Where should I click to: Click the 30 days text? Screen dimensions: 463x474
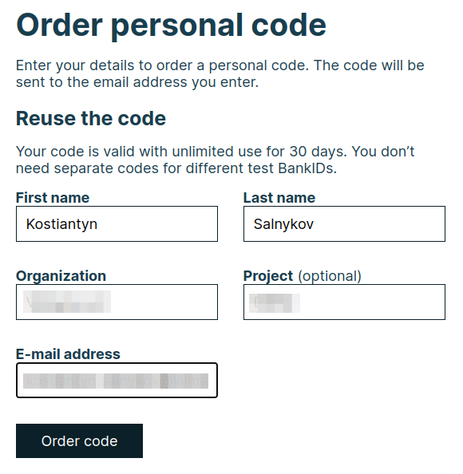click(318, 152)
